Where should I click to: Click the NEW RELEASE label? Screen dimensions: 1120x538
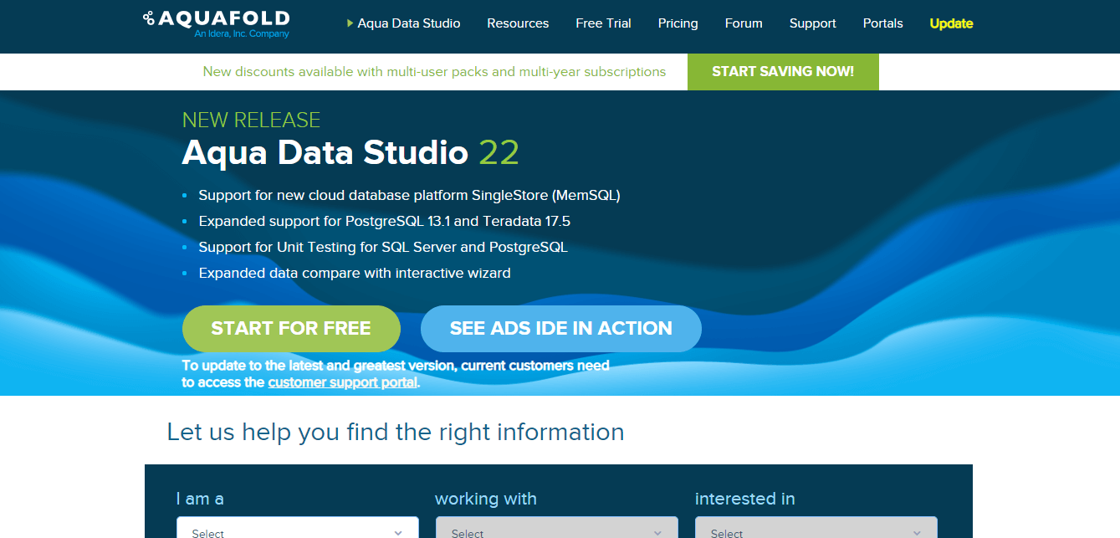pos(251,120)
